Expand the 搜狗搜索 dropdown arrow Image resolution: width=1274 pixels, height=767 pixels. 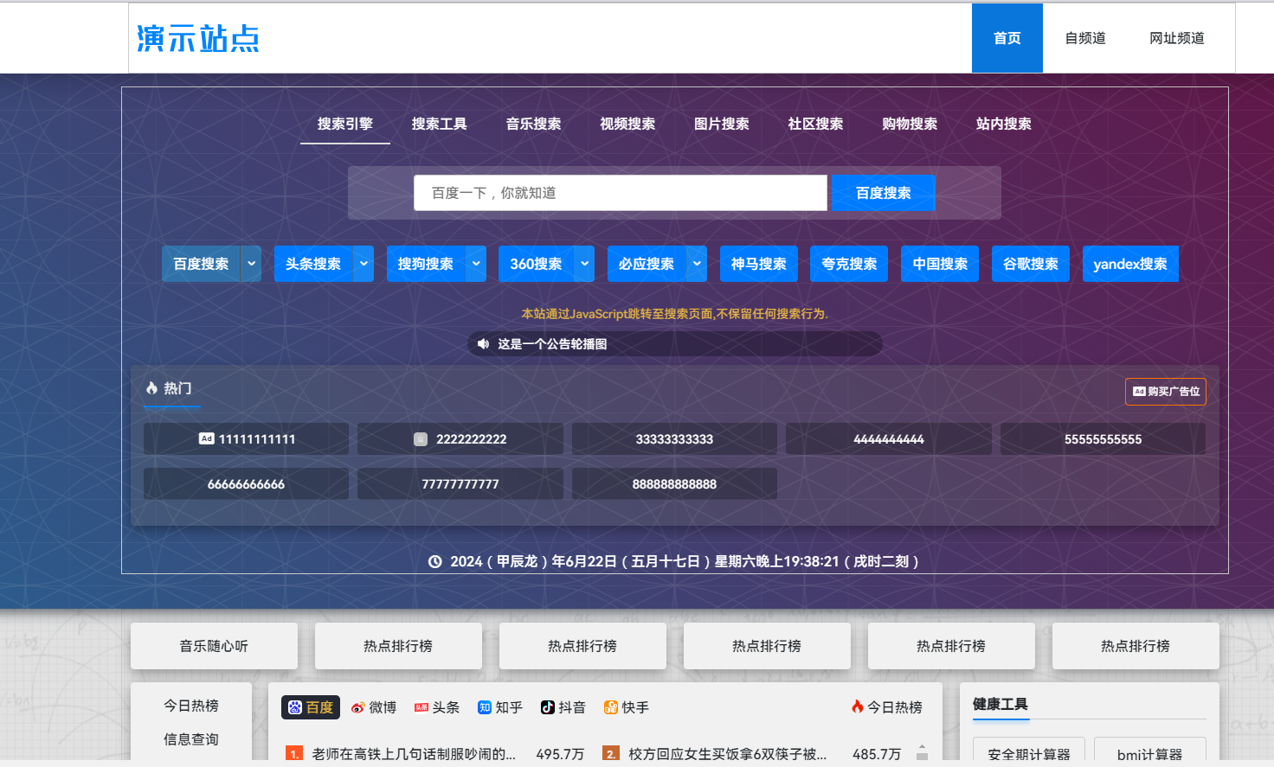[x=476, y=264]
